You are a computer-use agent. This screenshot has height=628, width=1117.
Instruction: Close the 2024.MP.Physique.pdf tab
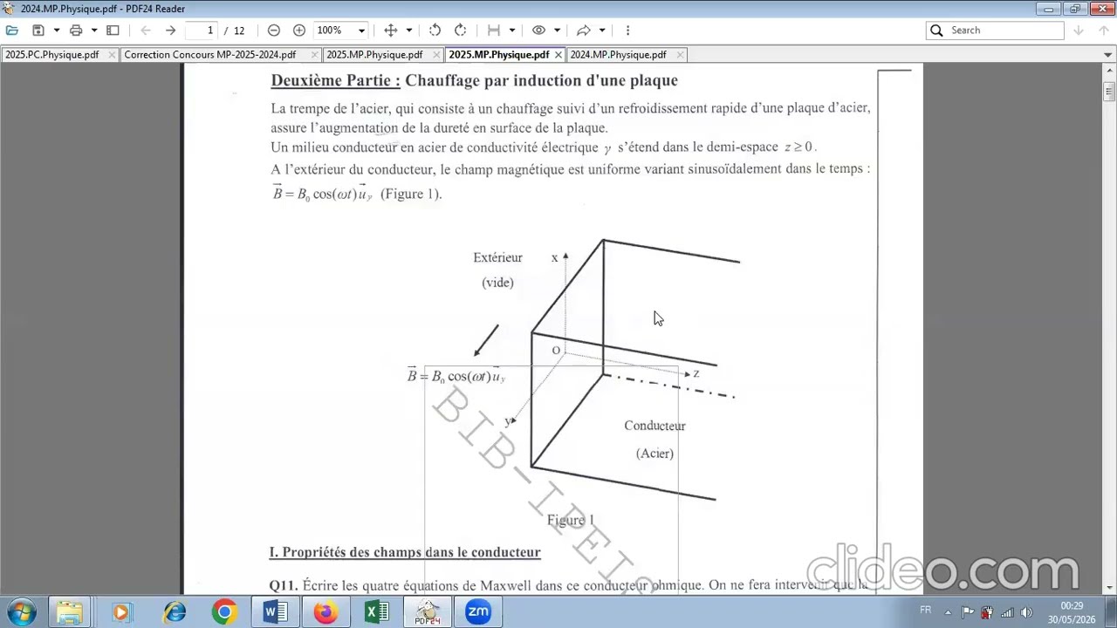coord(680,55)
